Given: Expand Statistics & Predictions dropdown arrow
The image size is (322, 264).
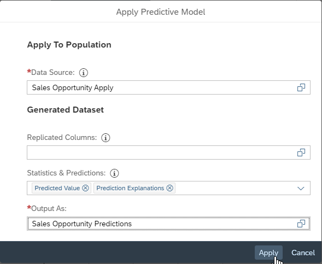Looking at the screenshot, I should pos(301,188).
